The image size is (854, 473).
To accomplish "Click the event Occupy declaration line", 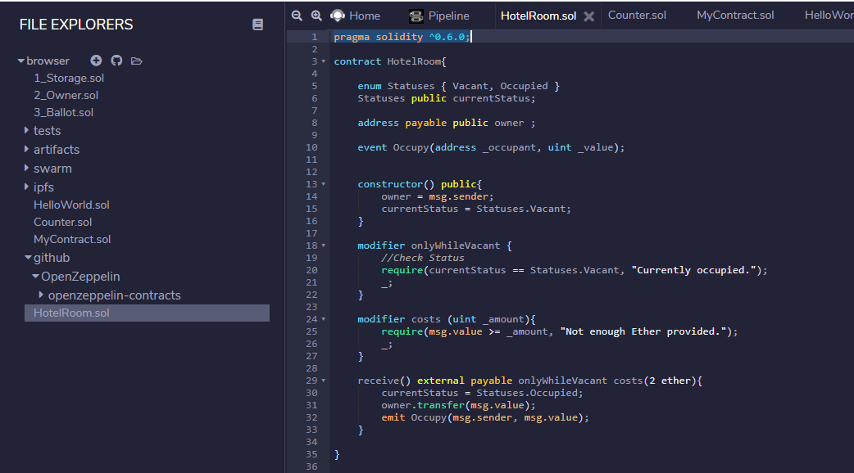I will (x=491, y=147).
